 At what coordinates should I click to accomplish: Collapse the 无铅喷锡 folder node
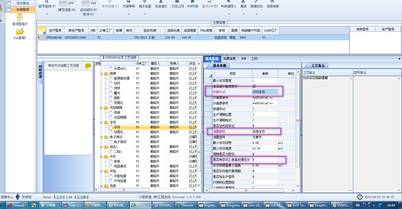click(x=102, y=108)
